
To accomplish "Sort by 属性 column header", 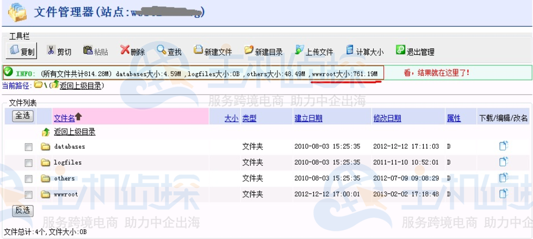I will coord(454,118).
